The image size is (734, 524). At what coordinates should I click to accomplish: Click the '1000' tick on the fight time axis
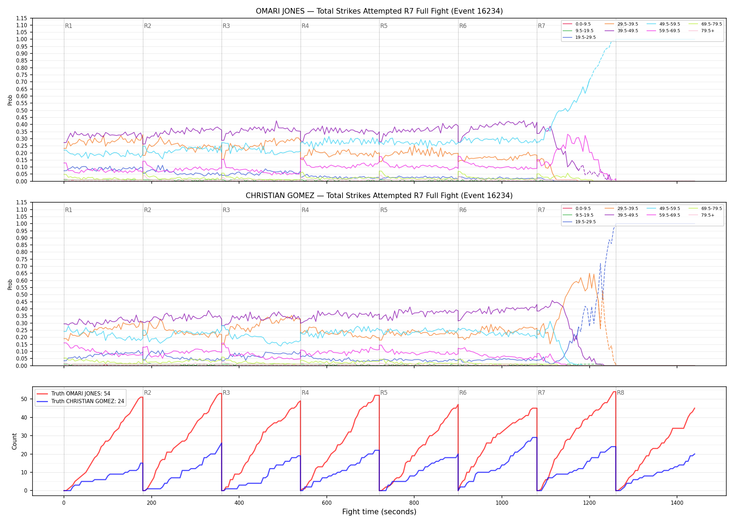pos(502,503)
